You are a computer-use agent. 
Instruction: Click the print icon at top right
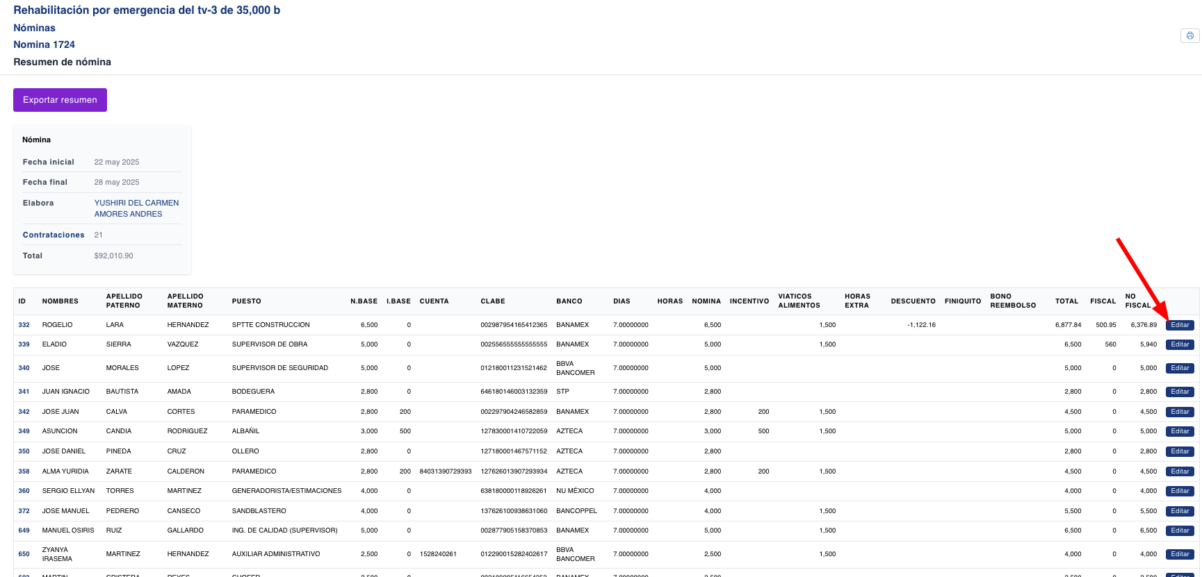click(x=1189, y=35)
